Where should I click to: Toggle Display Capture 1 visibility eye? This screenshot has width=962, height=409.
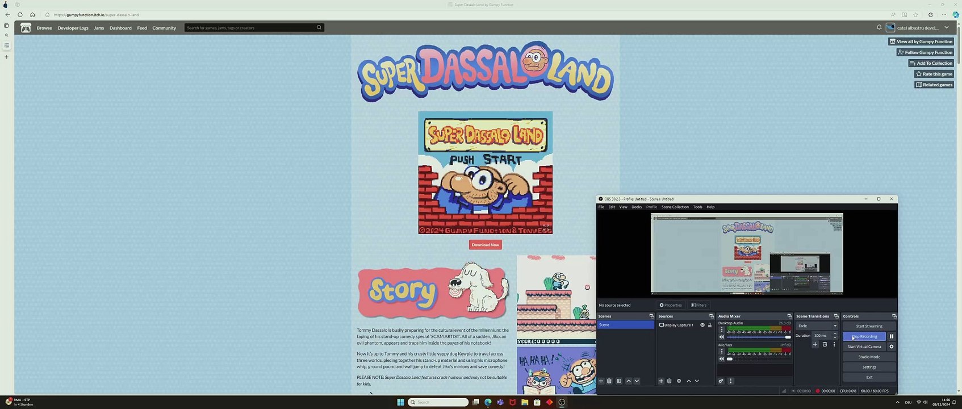tap(702, 325)
